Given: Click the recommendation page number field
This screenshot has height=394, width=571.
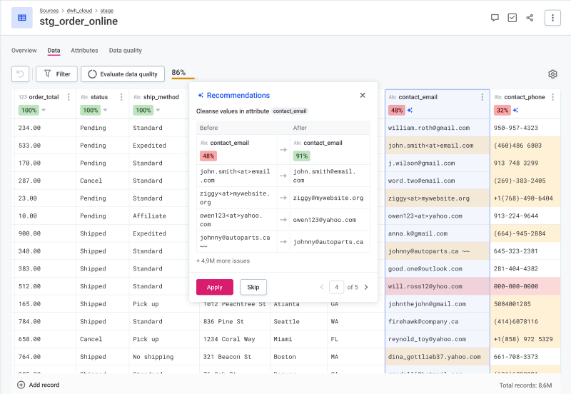Looking at the screenshot, I should click(x=335, y=287).
